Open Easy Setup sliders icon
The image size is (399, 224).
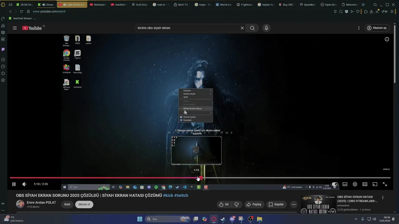click(392, 12)
